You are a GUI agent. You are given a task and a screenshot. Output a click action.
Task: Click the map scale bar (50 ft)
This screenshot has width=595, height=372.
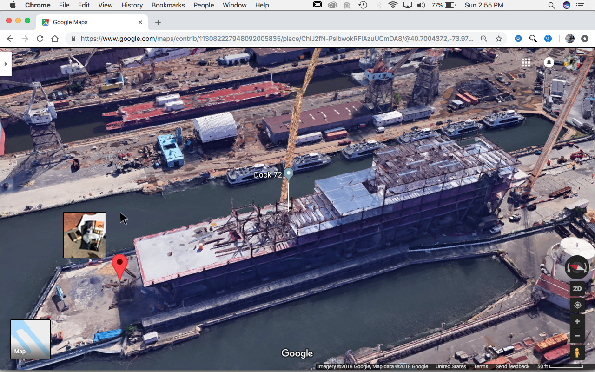click(560, 366)
